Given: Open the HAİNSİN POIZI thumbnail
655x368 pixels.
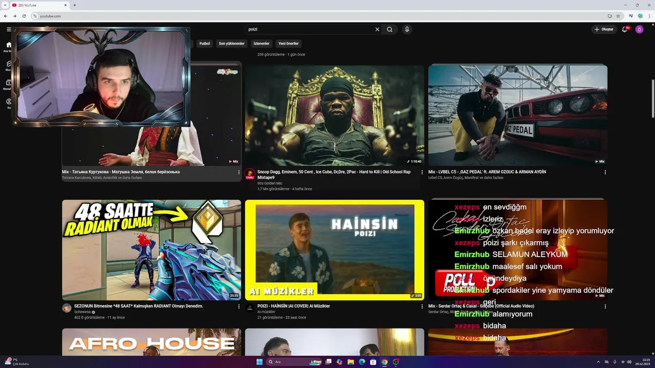Looking at the screenshot, I should pyautogui.click(x=335, y=250).
